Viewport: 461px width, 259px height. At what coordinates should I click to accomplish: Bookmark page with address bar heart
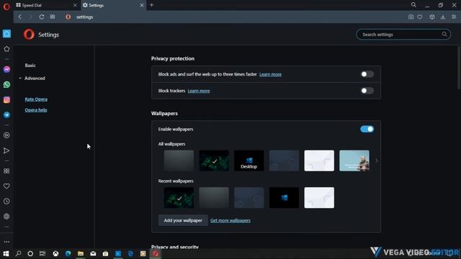[x=420, y=17]
